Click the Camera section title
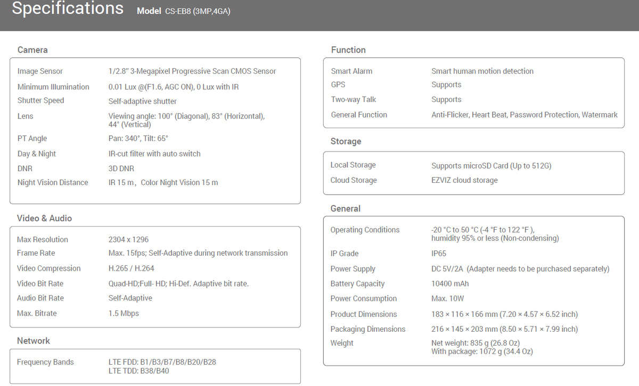Image resolution: width=639 pixels, height=386 pixels. coord(32,50)
